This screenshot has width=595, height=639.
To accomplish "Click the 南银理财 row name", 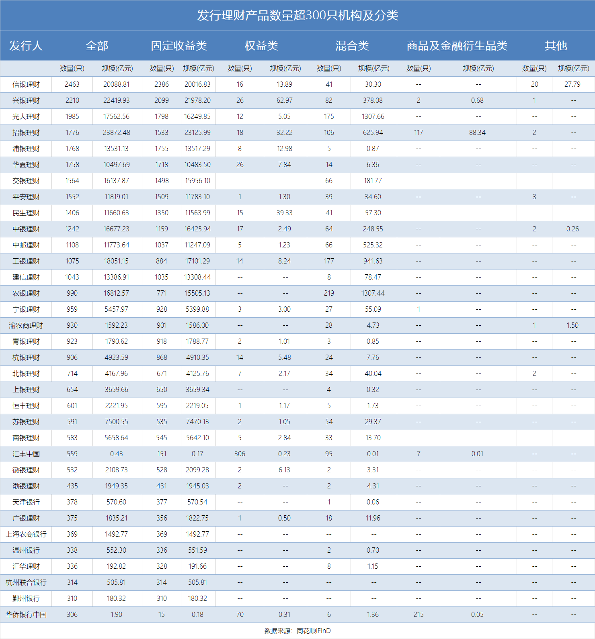I will [26, 438].
